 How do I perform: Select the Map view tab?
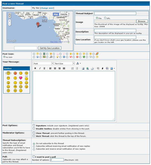tap(56, 14)
